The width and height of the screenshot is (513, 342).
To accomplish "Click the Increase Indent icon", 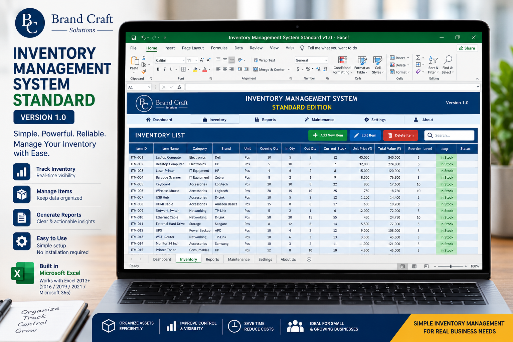I will pos(246,69).
